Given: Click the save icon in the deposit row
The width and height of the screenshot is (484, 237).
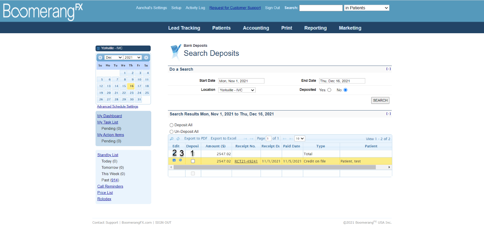Looking at the screenshot, I should [x=174, y=160].
